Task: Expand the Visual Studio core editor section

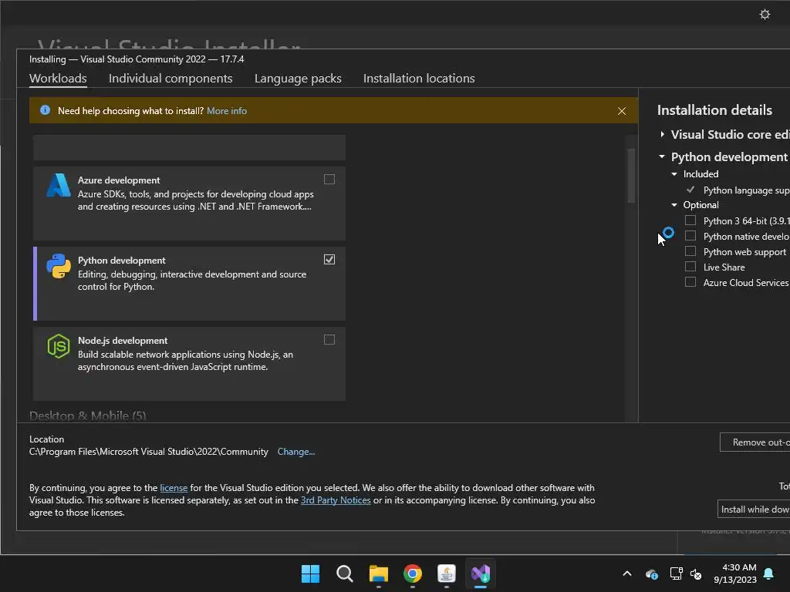Action: click(662, 134)
